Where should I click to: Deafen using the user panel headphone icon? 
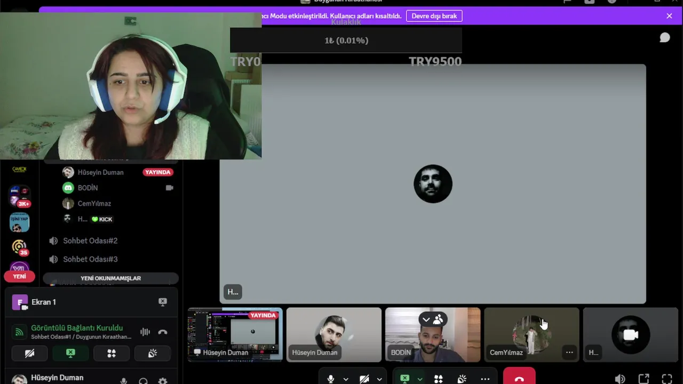click(143, 381)
